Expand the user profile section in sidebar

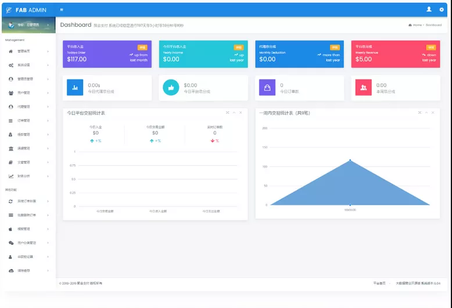click(x=28, y=25)
